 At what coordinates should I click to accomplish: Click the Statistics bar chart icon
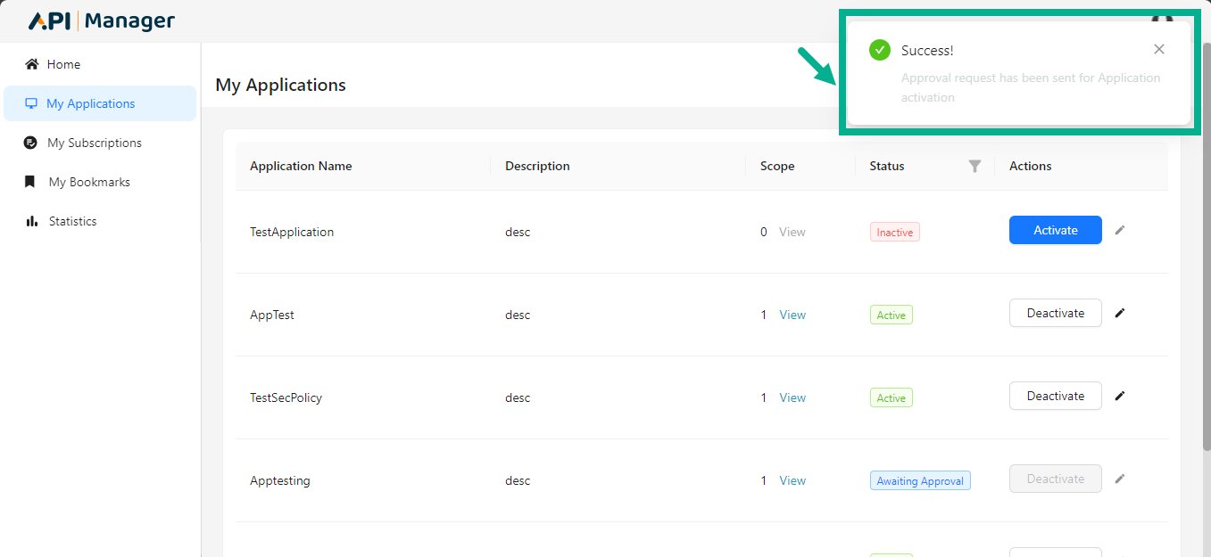pyautogui.click(x=32, y=221)
